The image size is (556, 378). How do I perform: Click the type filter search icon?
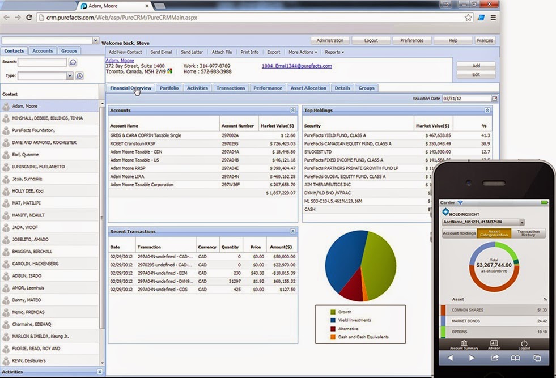coord(79,76)
